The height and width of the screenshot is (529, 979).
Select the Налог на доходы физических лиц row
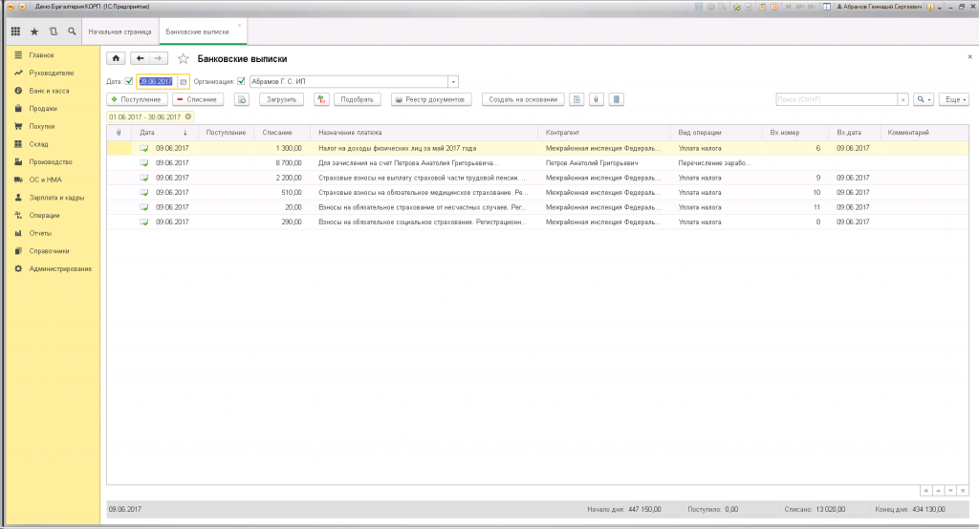[537, 148]
